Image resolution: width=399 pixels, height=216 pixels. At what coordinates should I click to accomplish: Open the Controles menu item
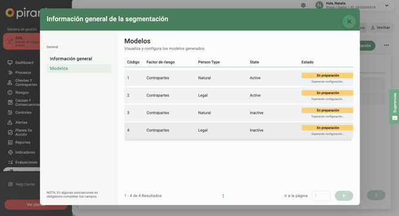coord(23,112)
